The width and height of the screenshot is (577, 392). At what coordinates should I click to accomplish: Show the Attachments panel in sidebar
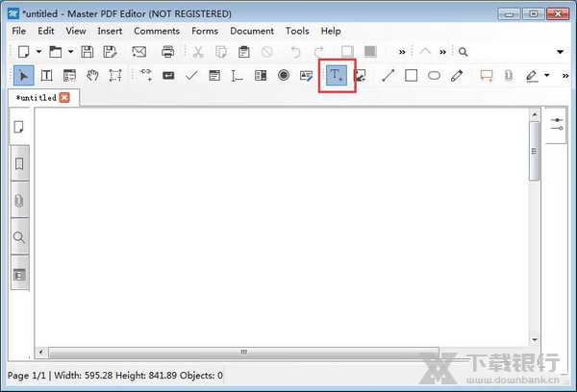[19, 201]
